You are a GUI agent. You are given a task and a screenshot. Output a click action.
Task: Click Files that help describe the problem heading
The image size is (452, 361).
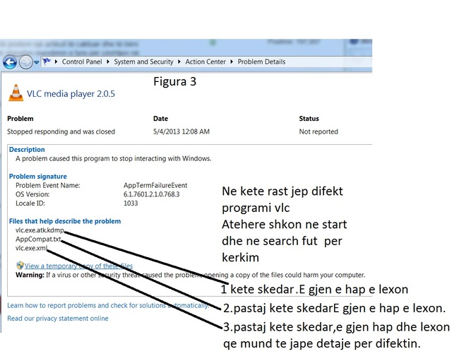click(x=65, y=221)
